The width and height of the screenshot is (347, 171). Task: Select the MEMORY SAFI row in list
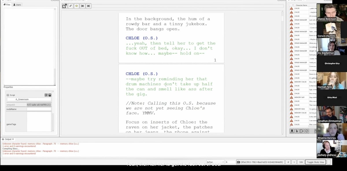pyautogui.click(x=304, y=97)
